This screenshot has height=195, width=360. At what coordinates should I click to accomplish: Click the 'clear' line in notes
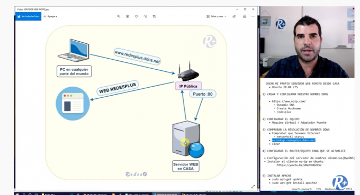coord(276,144)
